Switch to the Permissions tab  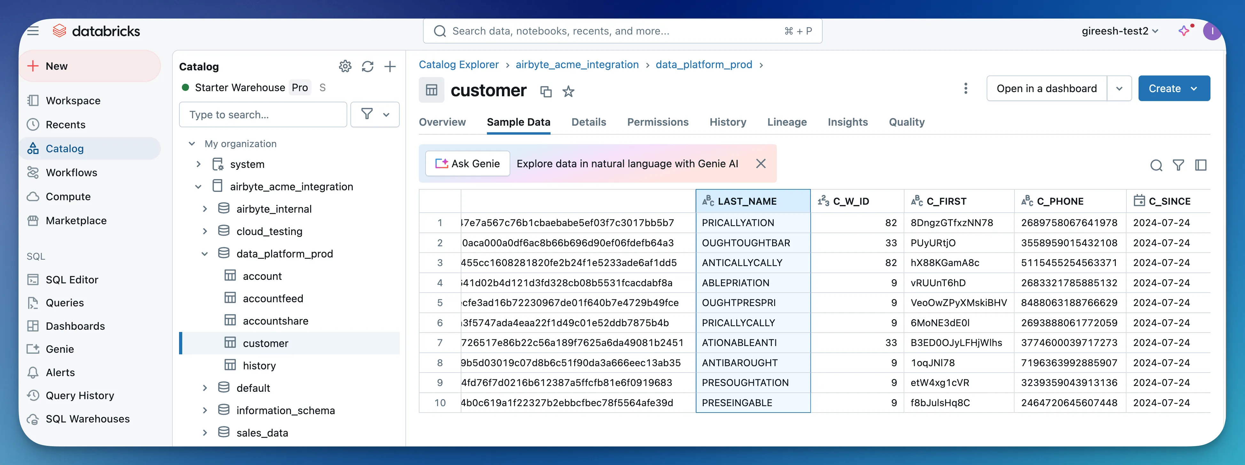click(657, 122)
